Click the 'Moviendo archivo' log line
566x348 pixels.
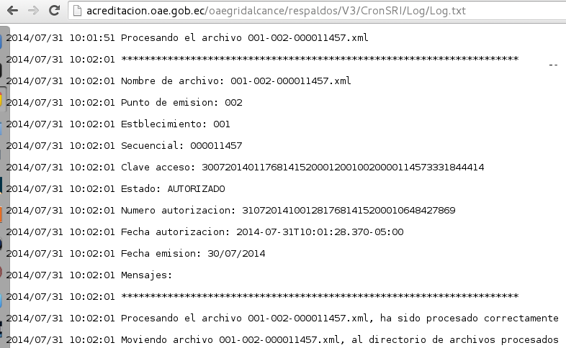[282, 339]
